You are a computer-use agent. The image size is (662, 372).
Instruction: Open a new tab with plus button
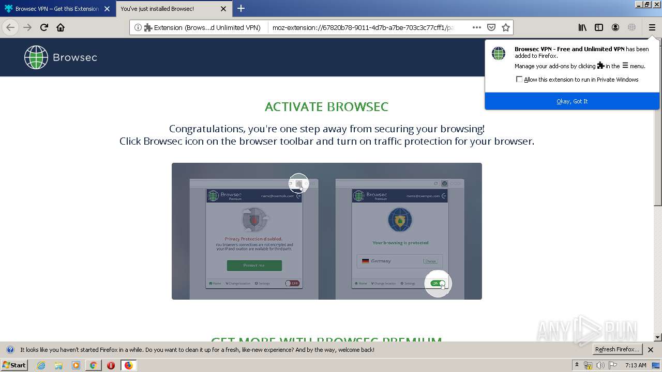(241, 8)
